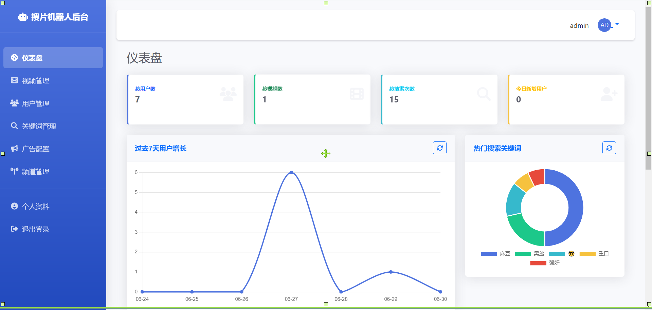This screenshot has width=652, height=310.
Task: Click the 总用户数 users icon
Action: [228, 94]
